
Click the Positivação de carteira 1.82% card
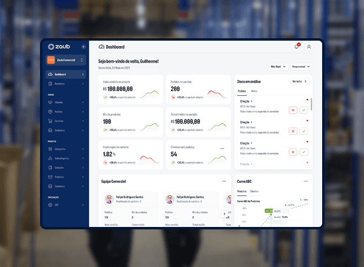click(130, 155)
